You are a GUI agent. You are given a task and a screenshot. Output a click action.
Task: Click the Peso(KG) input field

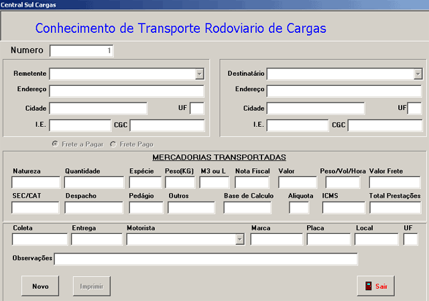click(x=180, y=182)
